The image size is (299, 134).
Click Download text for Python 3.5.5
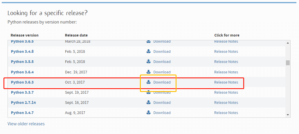[x=162, y=61]
